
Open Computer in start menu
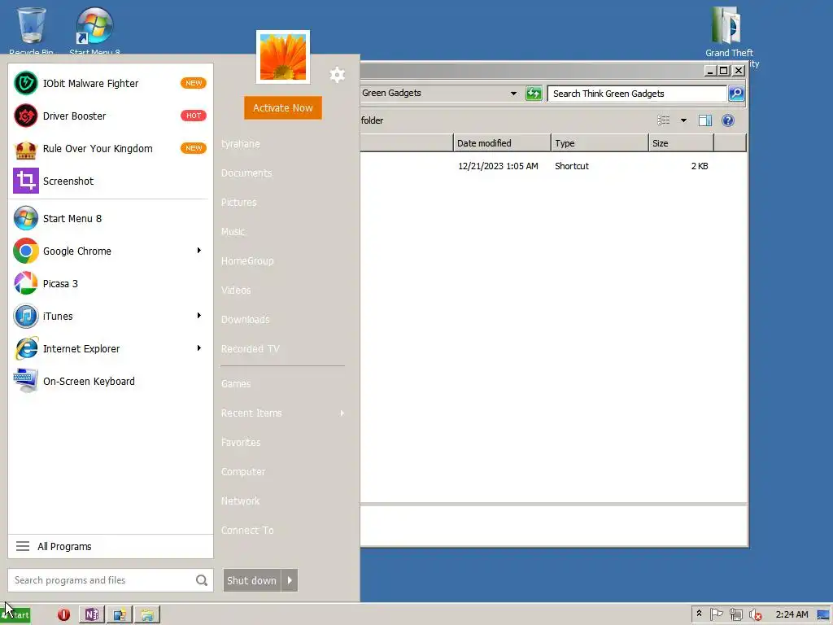pyautogui.click(x=243, y=471)
